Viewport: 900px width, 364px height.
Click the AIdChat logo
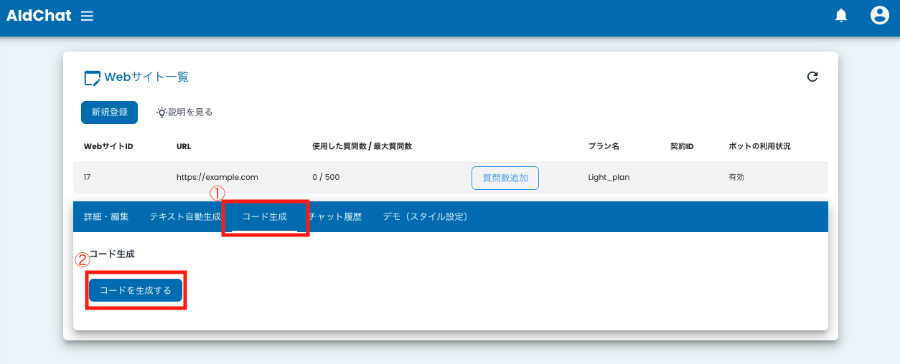pos(39,16)
